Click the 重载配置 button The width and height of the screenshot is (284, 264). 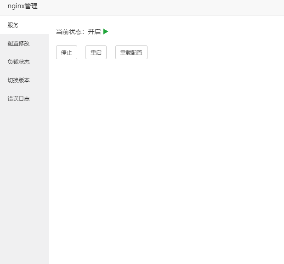pos(131,52)
